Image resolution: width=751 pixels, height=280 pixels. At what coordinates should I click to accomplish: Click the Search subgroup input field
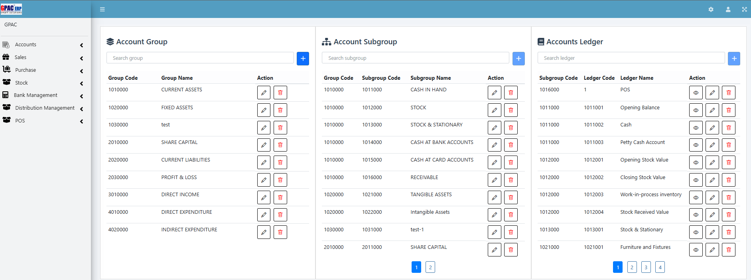tap(415, 58)
